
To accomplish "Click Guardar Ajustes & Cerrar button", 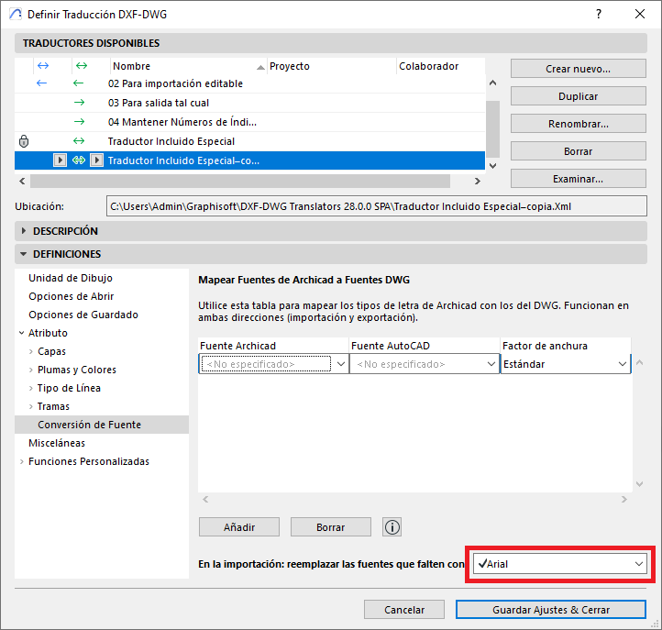I will 550,610.
